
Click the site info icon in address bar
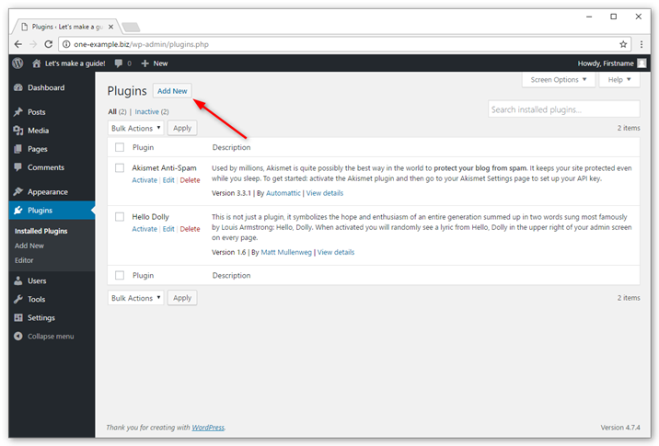[x=66, y=44]
